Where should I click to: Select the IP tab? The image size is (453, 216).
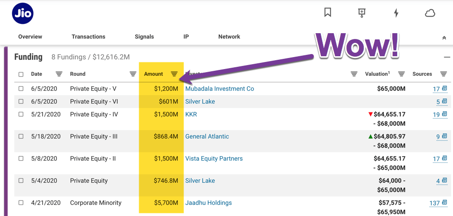186,37
